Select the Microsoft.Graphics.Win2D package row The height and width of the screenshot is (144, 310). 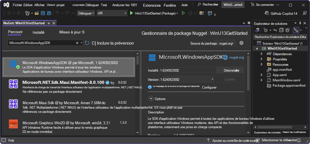pyautogui.click(x=69, y=126)
